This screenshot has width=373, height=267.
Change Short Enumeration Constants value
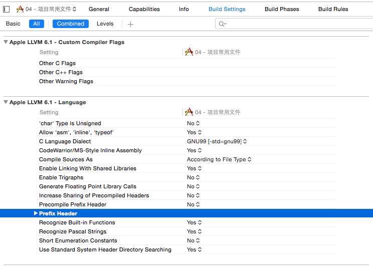click(193, 240)
